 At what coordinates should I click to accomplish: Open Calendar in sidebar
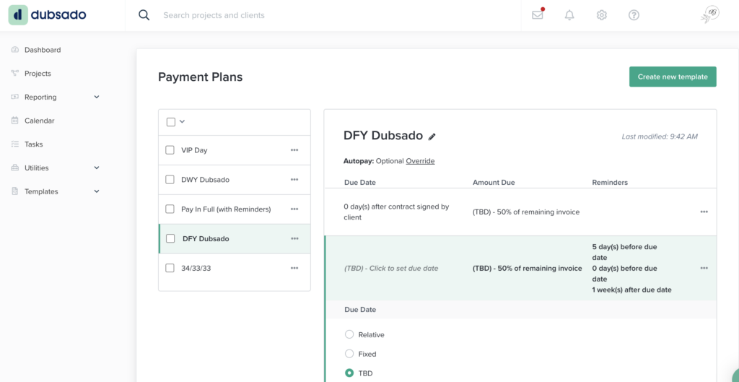pyautogui.click(x=40, y=121)
